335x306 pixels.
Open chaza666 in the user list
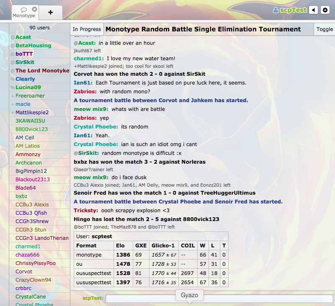click(x=40, y=255)
